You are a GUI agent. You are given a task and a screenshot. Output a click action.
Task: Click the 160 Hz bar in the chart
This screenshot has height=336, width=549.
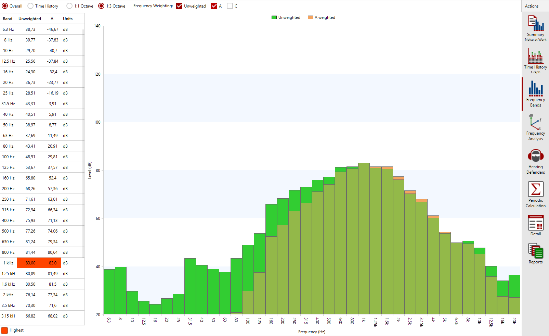[x=271, y=259]
